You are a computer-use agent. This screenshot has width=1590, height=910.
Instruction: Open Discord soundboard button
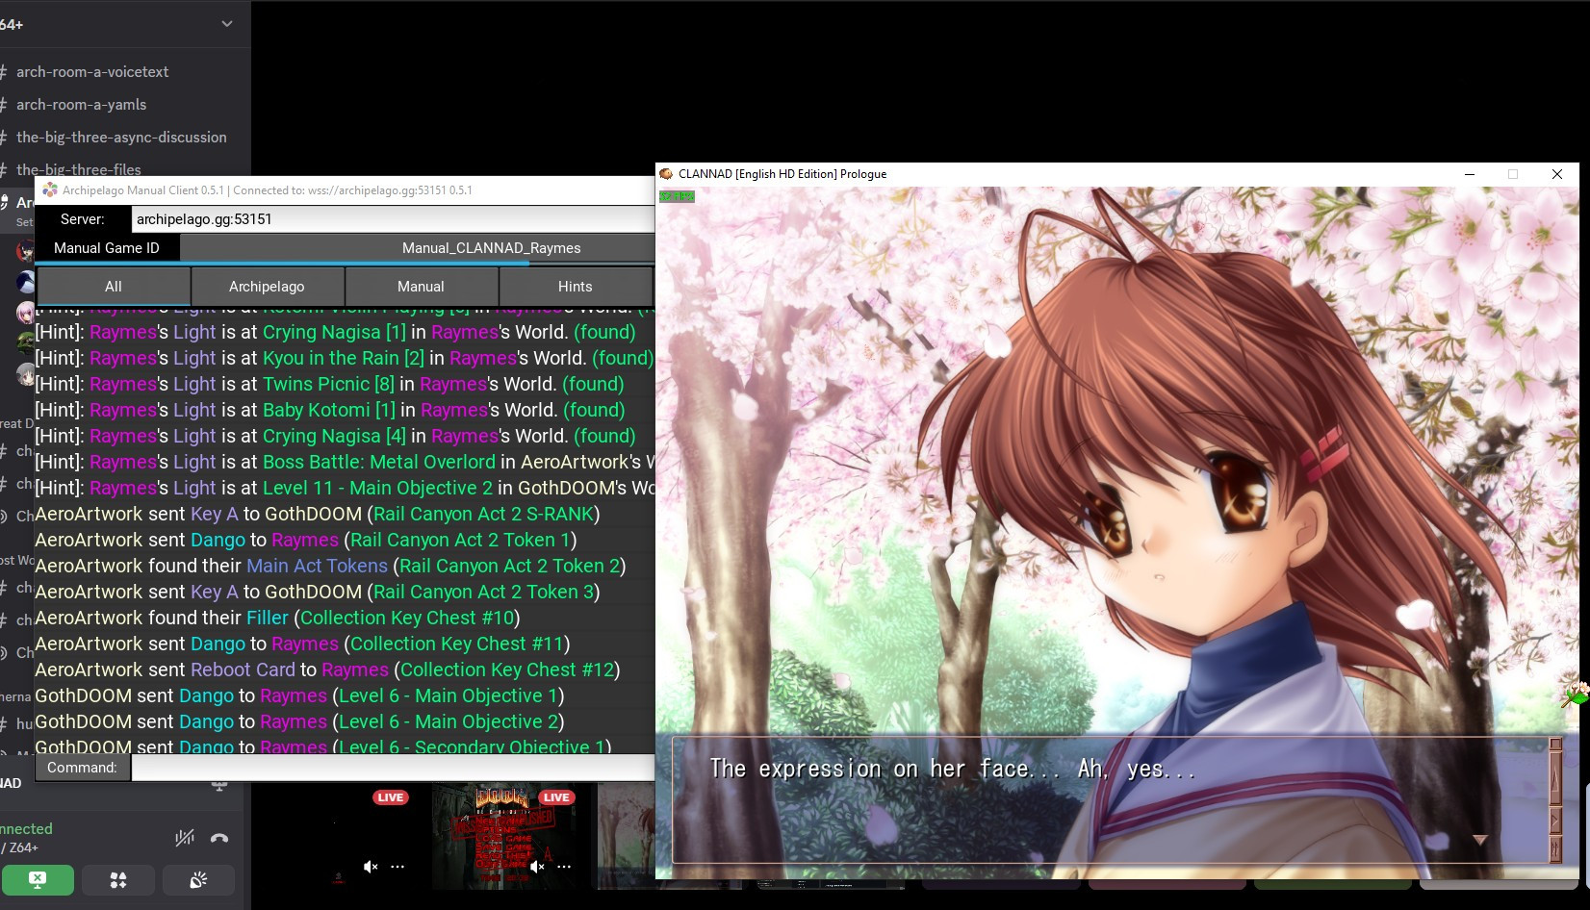click(198, 879)
